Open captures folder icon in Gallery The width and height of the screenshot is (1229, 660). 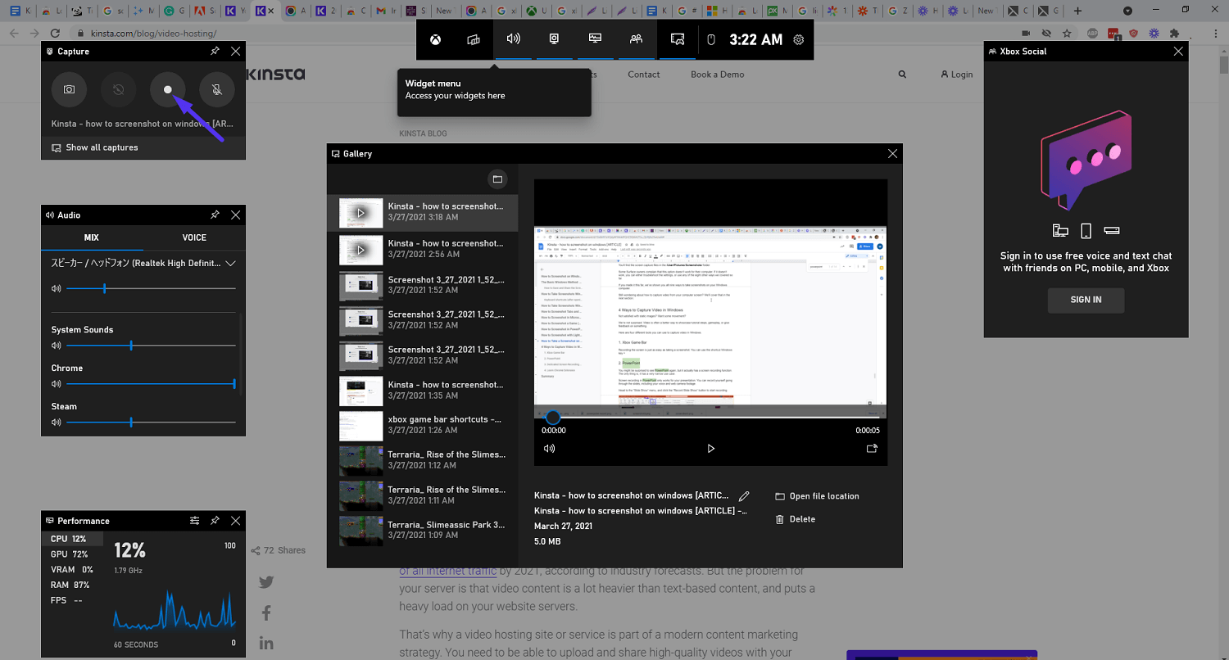pyautogui.click(x=496, y=179)
